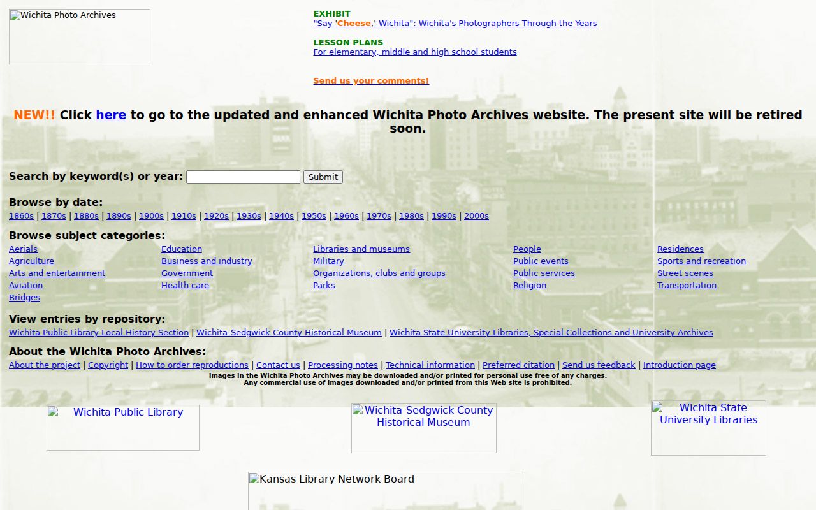This screenshot has height=510, width=816.
Task: Open About the project page
Action: click(x=45, y=365)
